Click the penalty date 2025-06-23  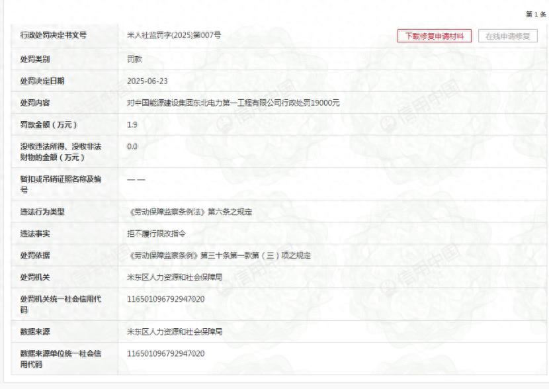point(148,81)
